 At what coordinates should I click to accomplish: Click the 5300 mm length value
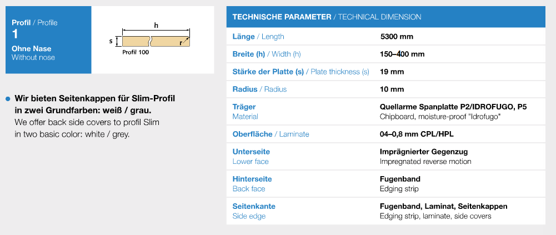[397, 37]
